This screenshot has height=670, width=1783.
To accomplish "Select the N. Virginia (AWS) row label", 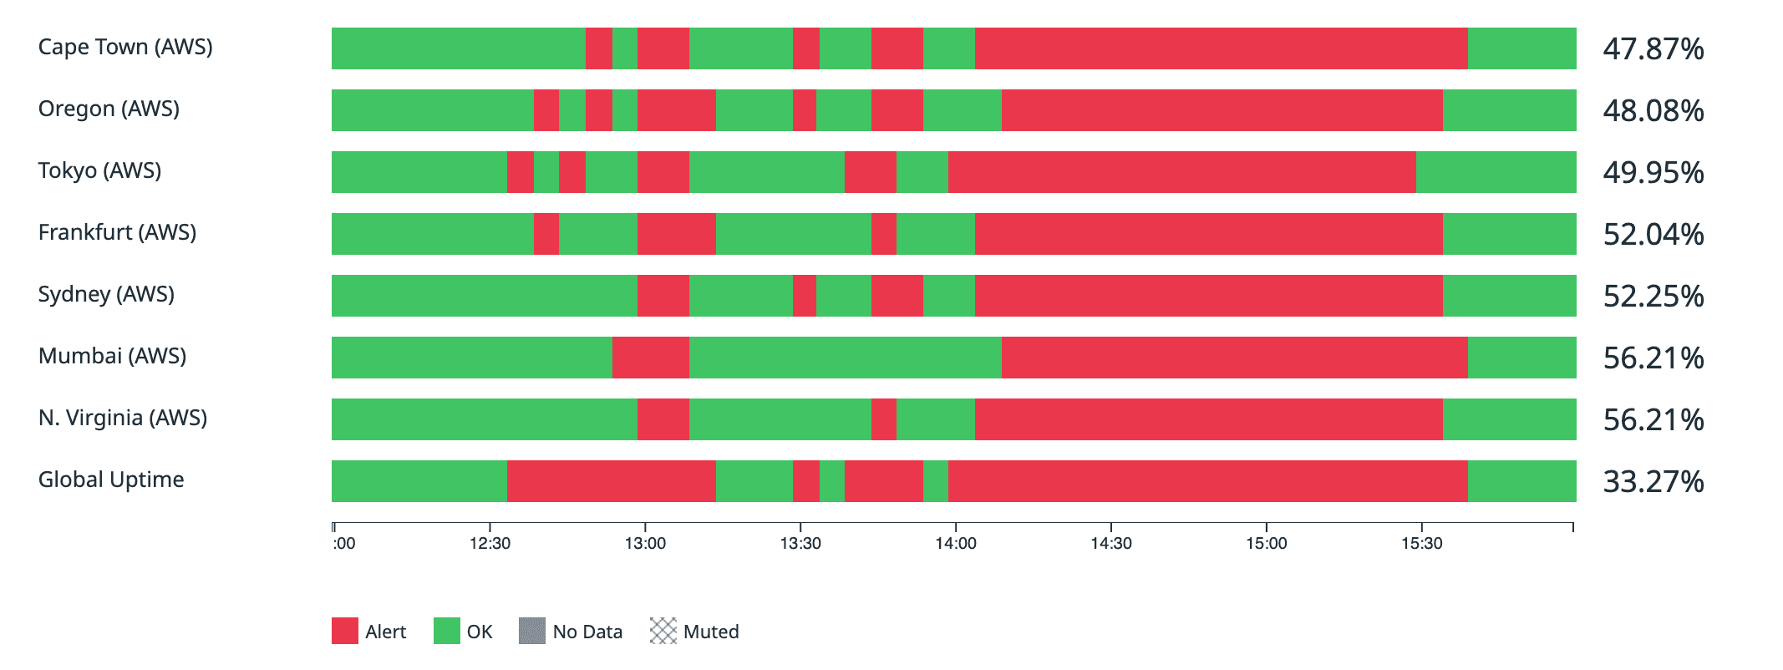I will click(x=122, y=419).
